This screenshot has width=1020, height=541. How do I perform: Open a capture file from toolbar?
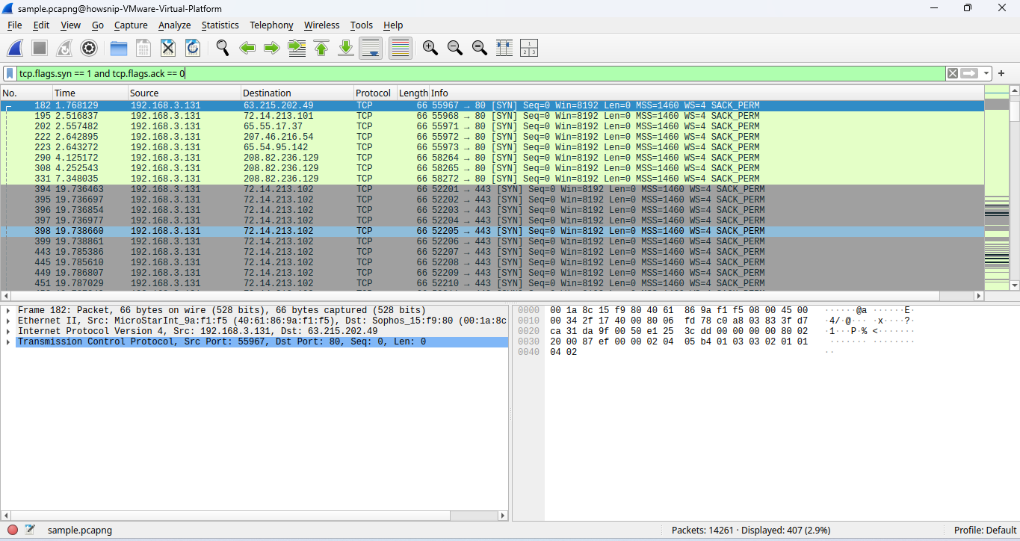[x=119, y=48]
